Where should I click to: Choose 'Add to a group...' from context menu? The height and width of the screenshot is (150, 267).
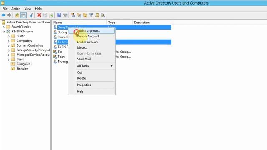coord(92,31)
